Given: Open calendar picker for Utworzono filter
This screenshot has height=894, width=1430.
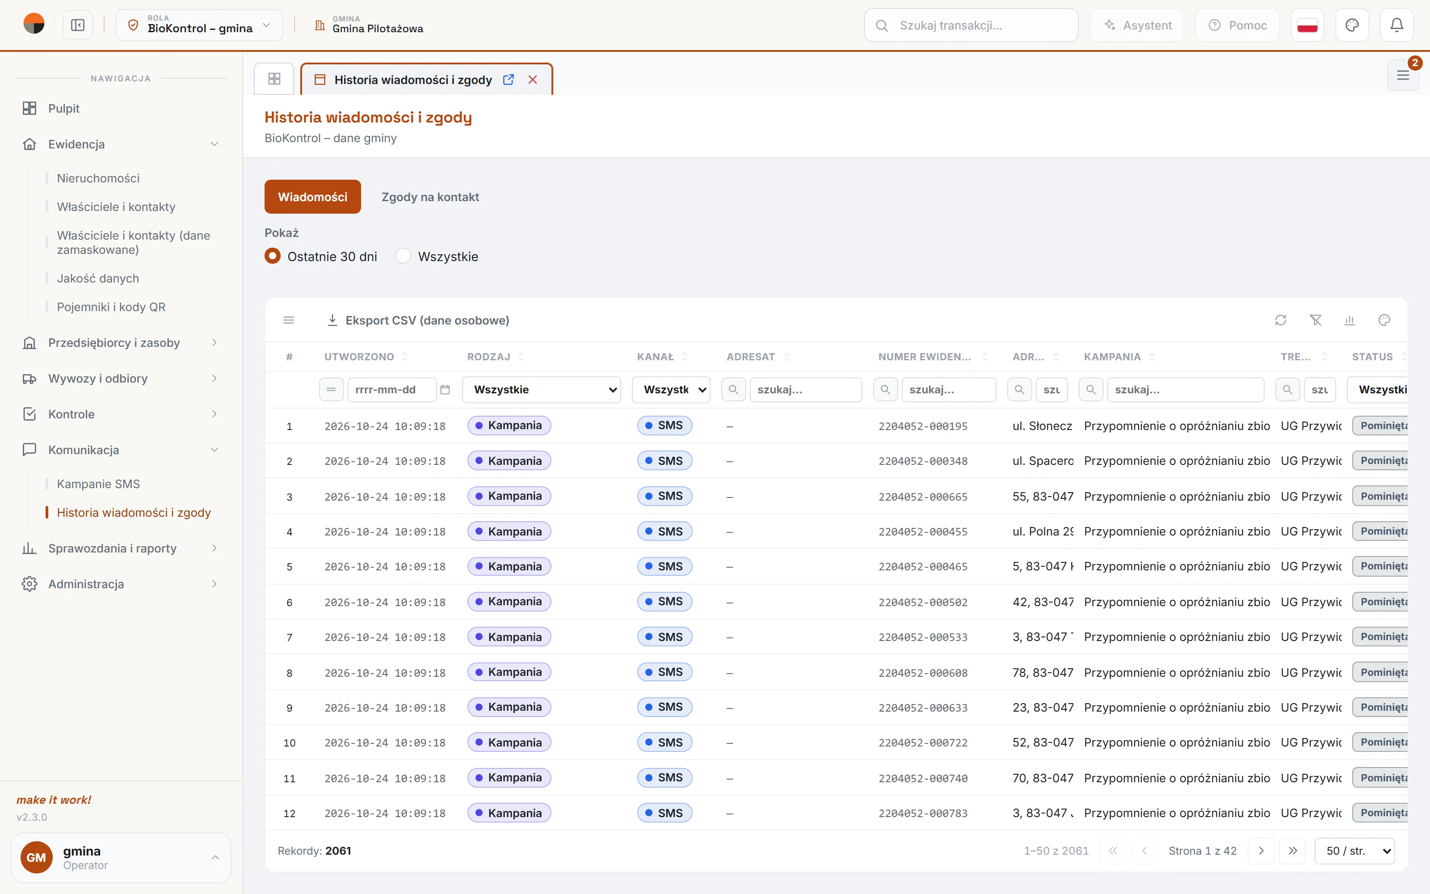Looking at the screenshot, I should (446, 390).
